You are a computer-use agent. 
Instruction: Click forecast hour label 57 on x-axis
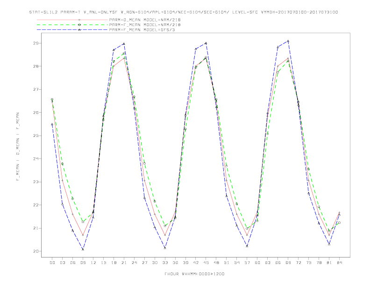pos(247,263)
